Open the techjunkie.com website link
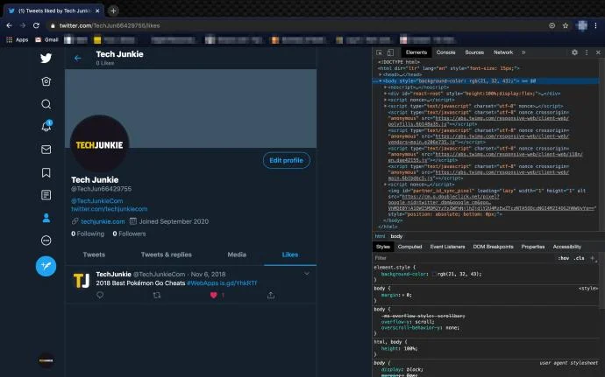Viewport: 605px width, 377px height. 103,221
